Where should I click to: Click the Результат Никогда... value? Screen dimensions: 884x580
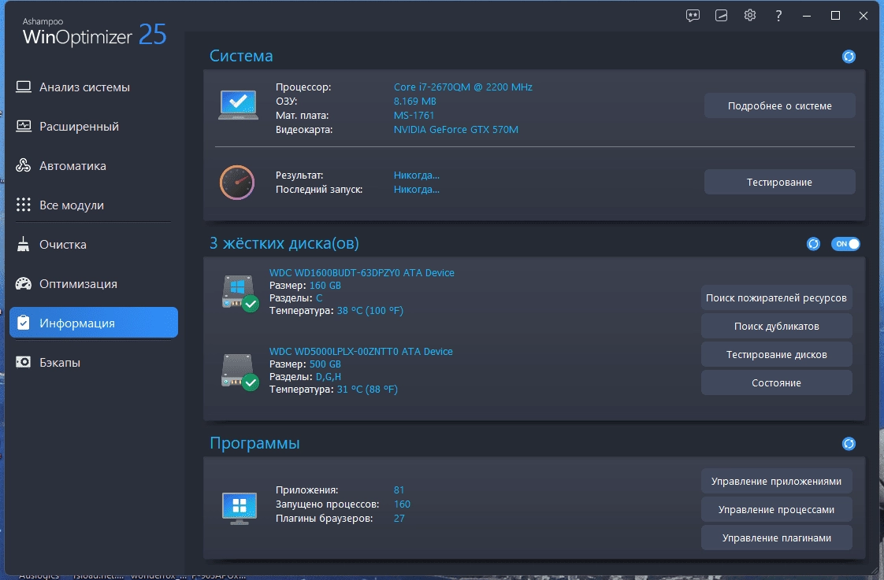coord(417,175)
